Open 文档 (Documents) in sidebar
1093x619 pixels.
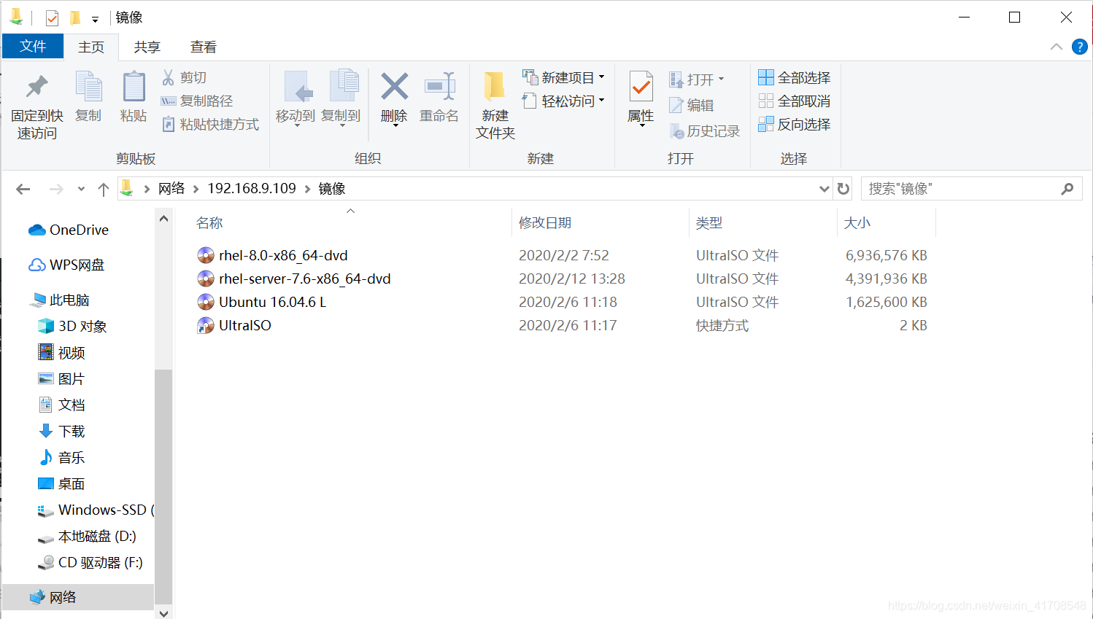62,405
